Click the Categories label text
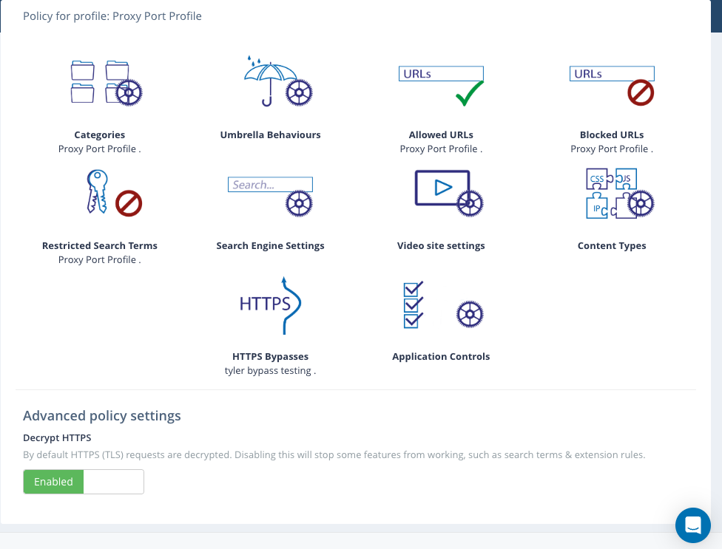Image resolution: width=722 pixels, height=549 pixels. tap(100, 135)
